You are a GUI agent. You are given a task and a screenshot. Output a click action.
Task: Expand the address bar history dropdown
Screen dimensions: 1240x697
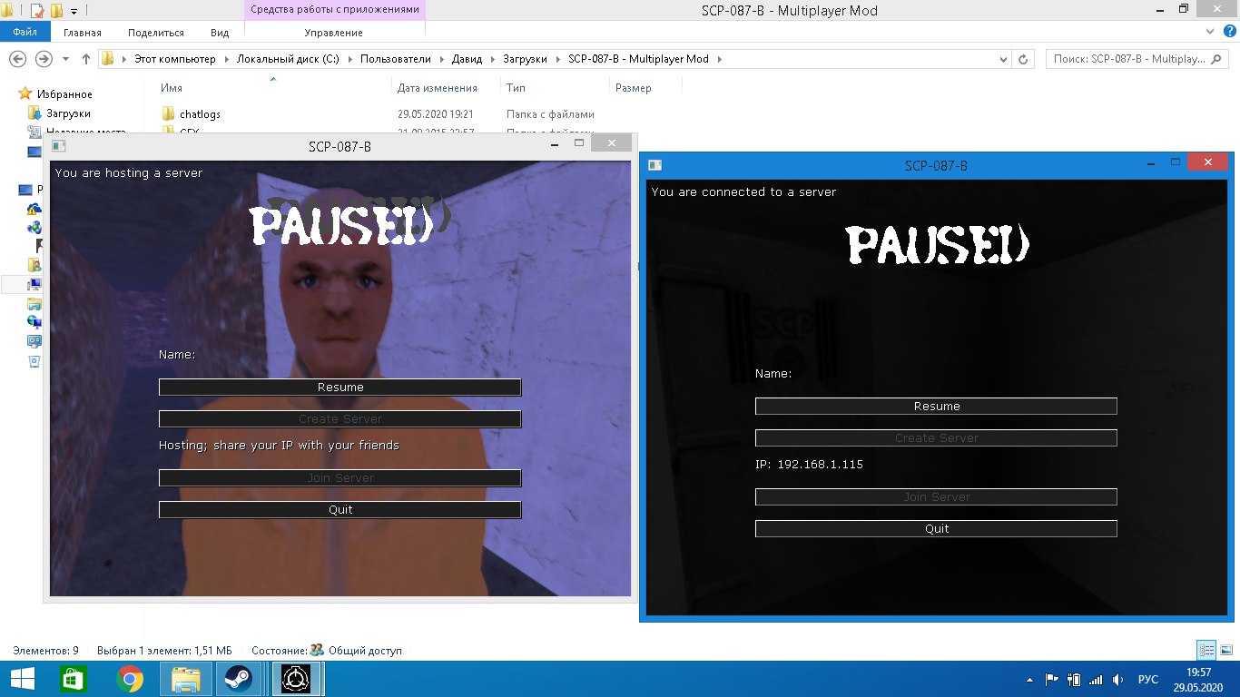tap(1002, 59)
